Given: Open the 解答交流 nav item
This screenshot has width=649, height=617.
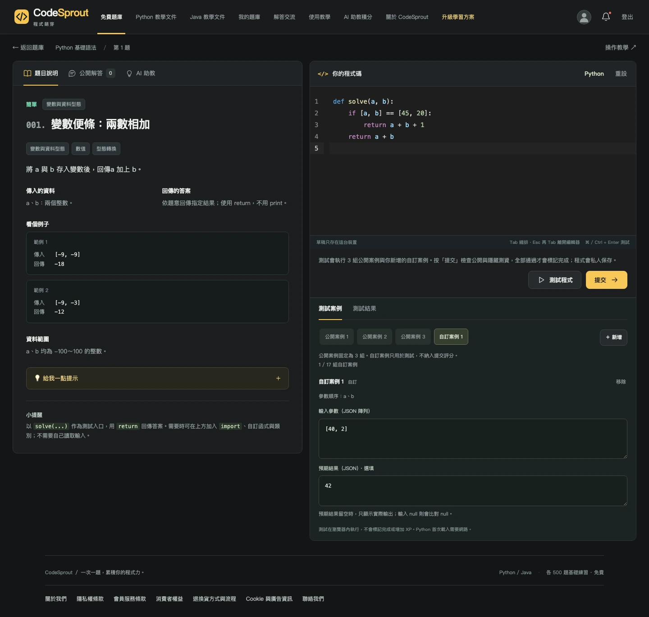Looking at the screenshot, I should [284, 17].
